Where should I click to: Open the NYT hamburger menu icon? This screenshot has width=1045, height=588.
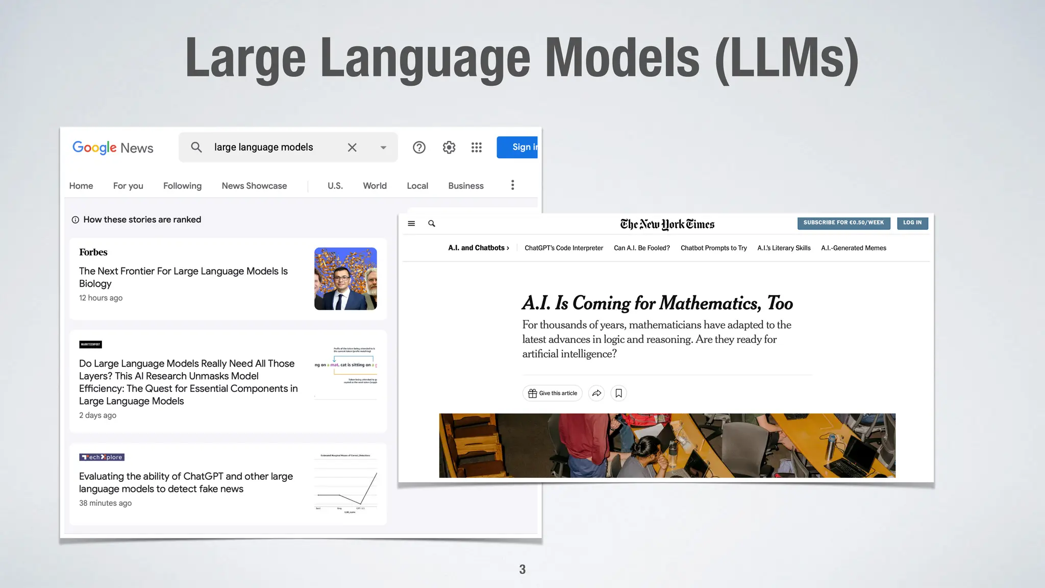click(411, 224)
